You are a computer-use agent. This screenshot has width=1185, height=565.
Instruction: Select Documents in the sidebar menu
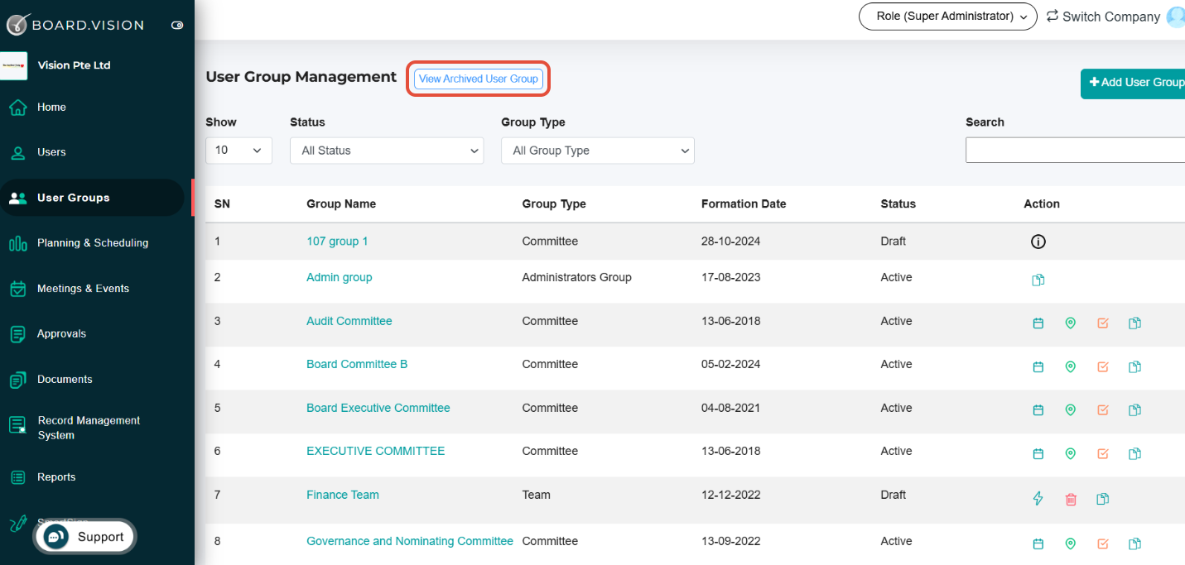[x=65, y=380]
